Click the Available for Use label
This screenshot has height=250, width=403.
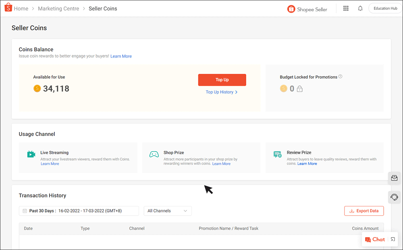49,77
